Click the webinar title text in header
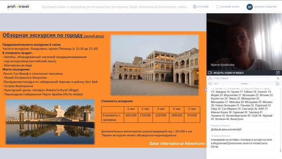 (115, 7)
